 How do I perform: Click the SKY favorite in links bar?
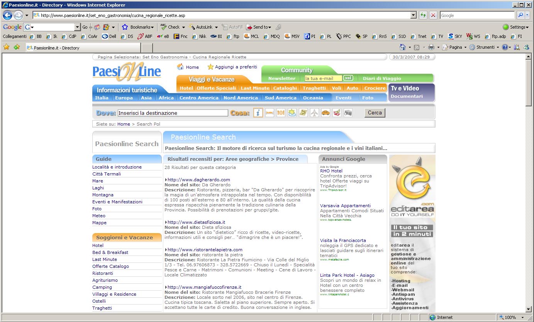[455, 36]
